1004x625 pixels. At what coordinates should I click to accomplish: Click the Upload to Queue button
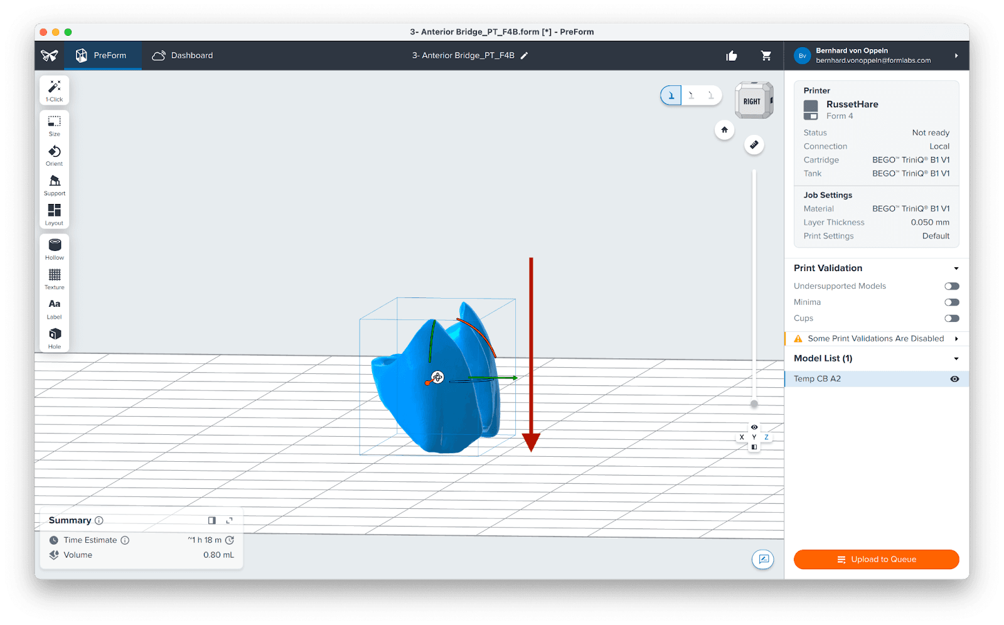pos(876,560)
